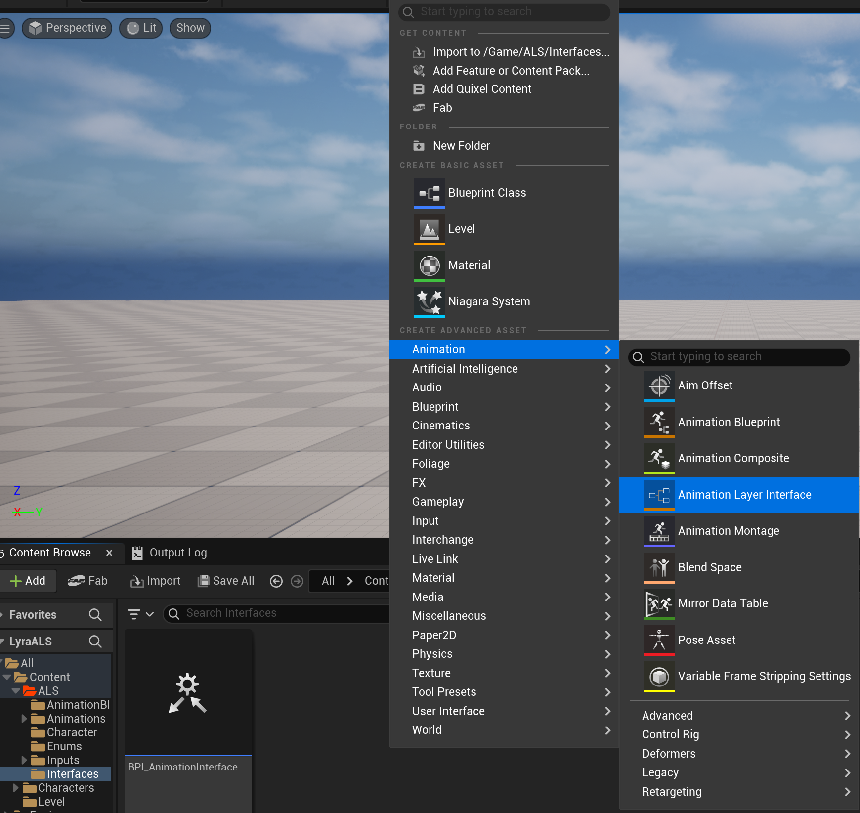Open the User Interface submenu
The image size is (860, 813).
point(504,711)
